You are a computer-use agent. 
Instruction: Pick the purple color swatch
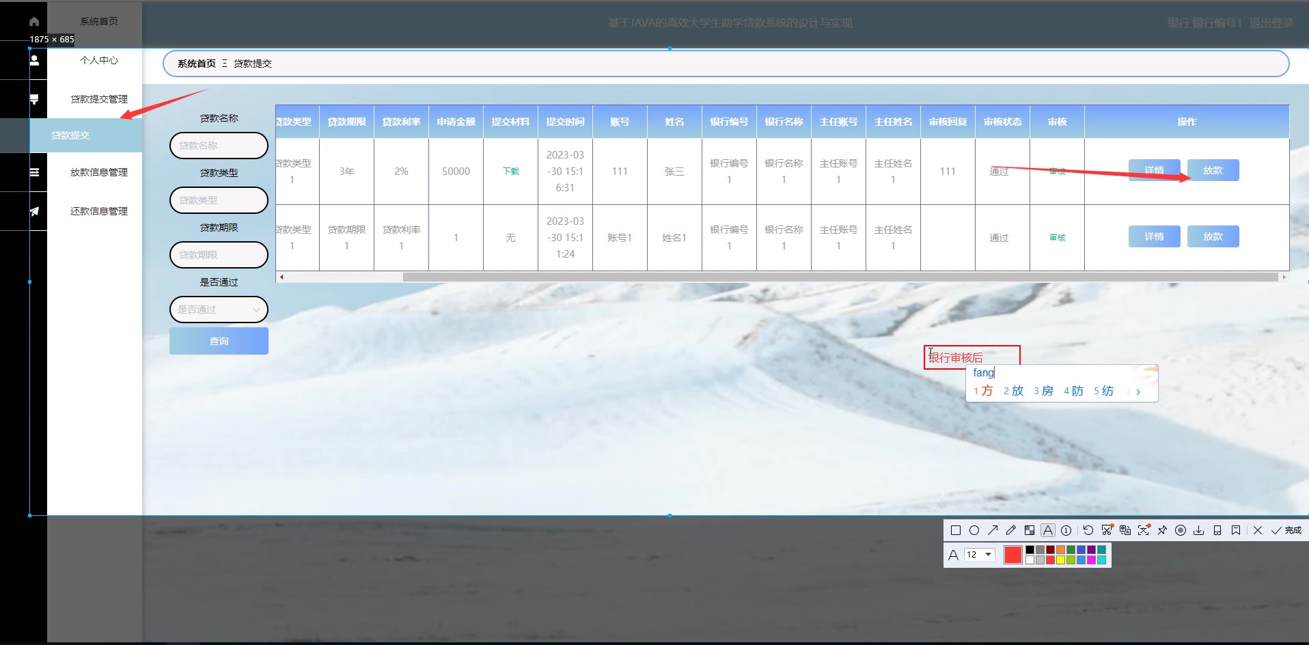(x=1091, y=549)
